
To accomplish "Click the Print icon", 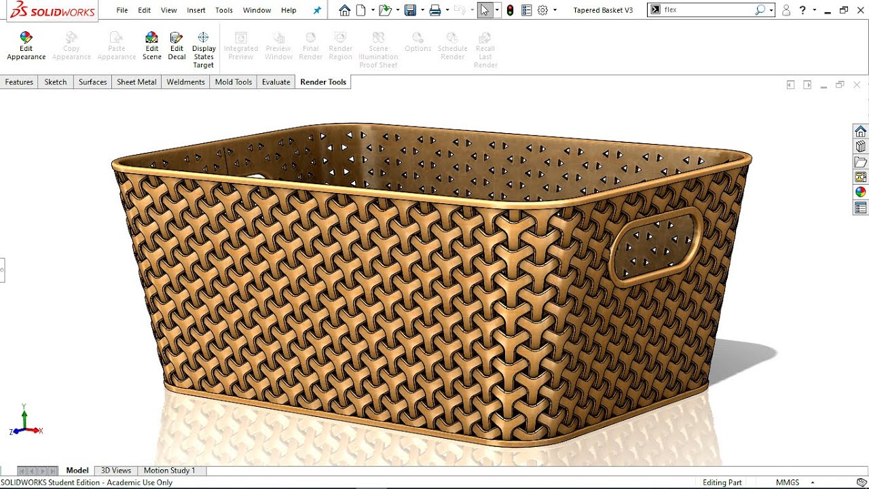I will [x=435, y=10].
